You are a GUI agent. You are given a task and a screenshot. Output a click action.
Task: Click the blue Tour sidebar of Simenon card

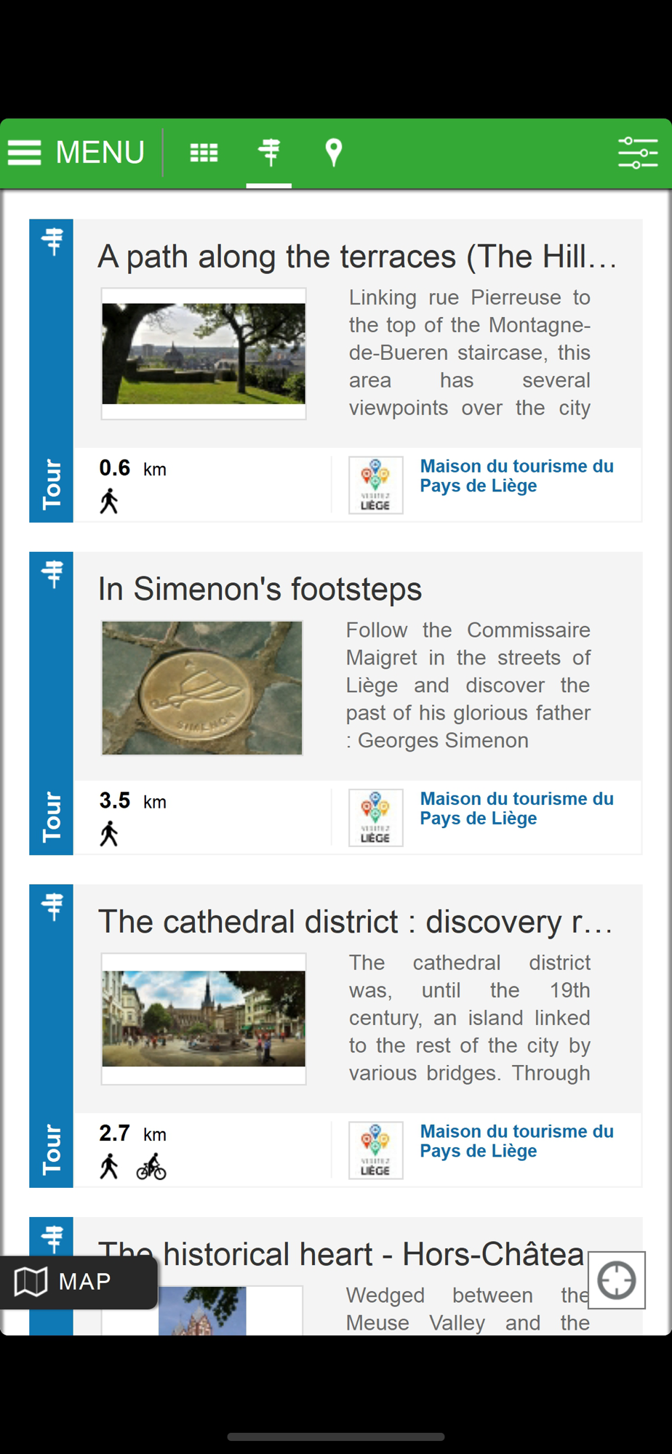[51, 703]
